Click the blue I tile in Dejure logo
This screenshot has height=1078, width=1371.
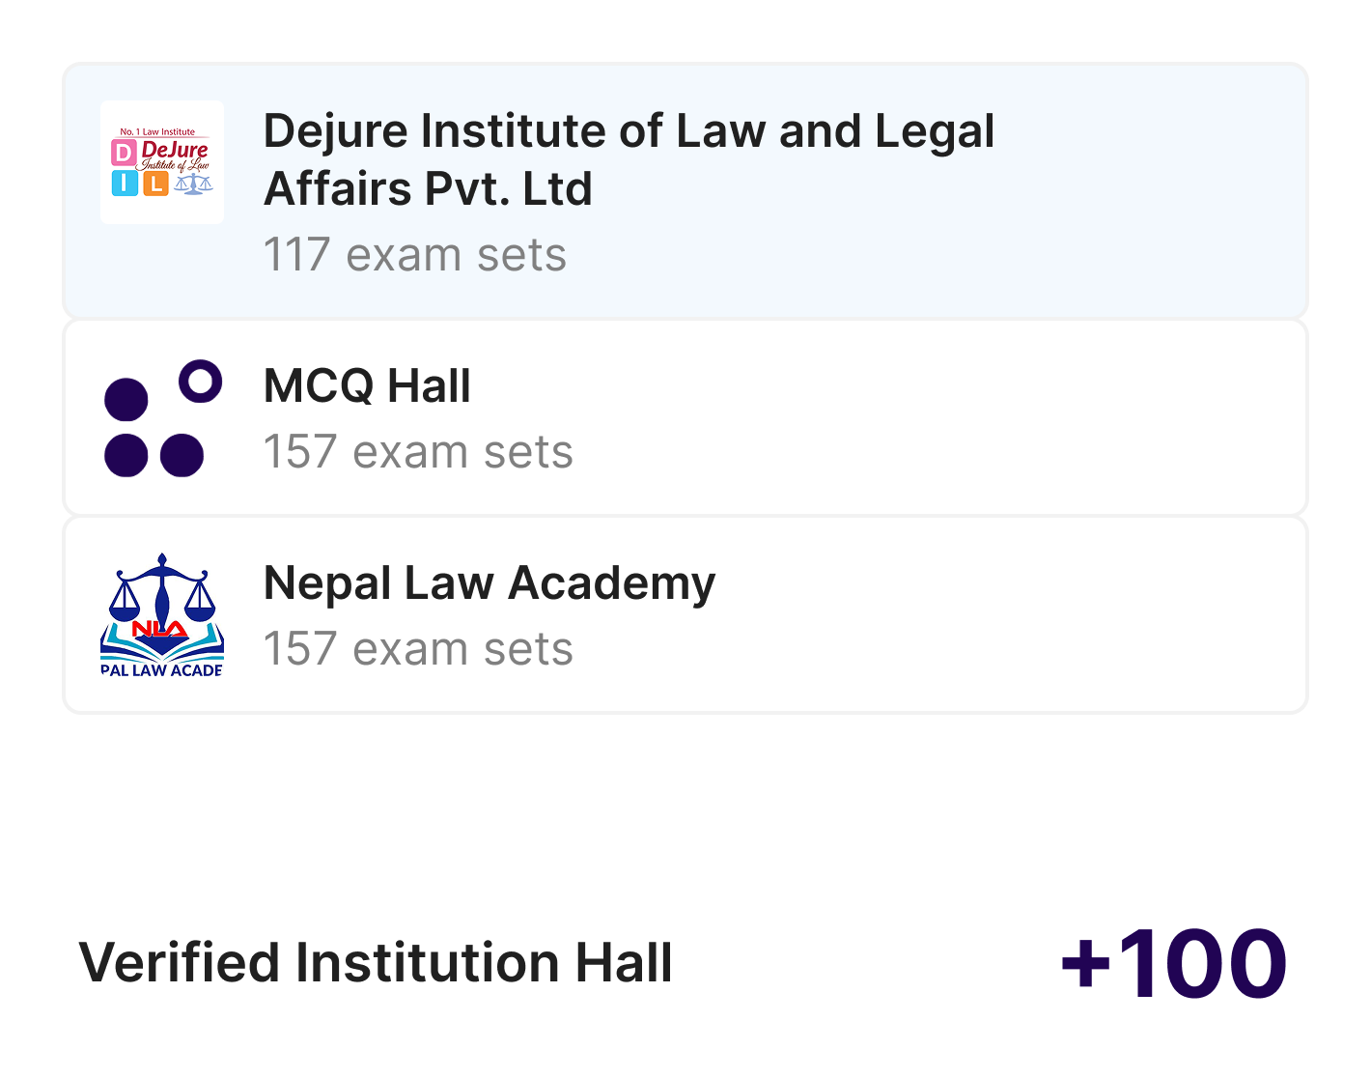click(125, 183)
